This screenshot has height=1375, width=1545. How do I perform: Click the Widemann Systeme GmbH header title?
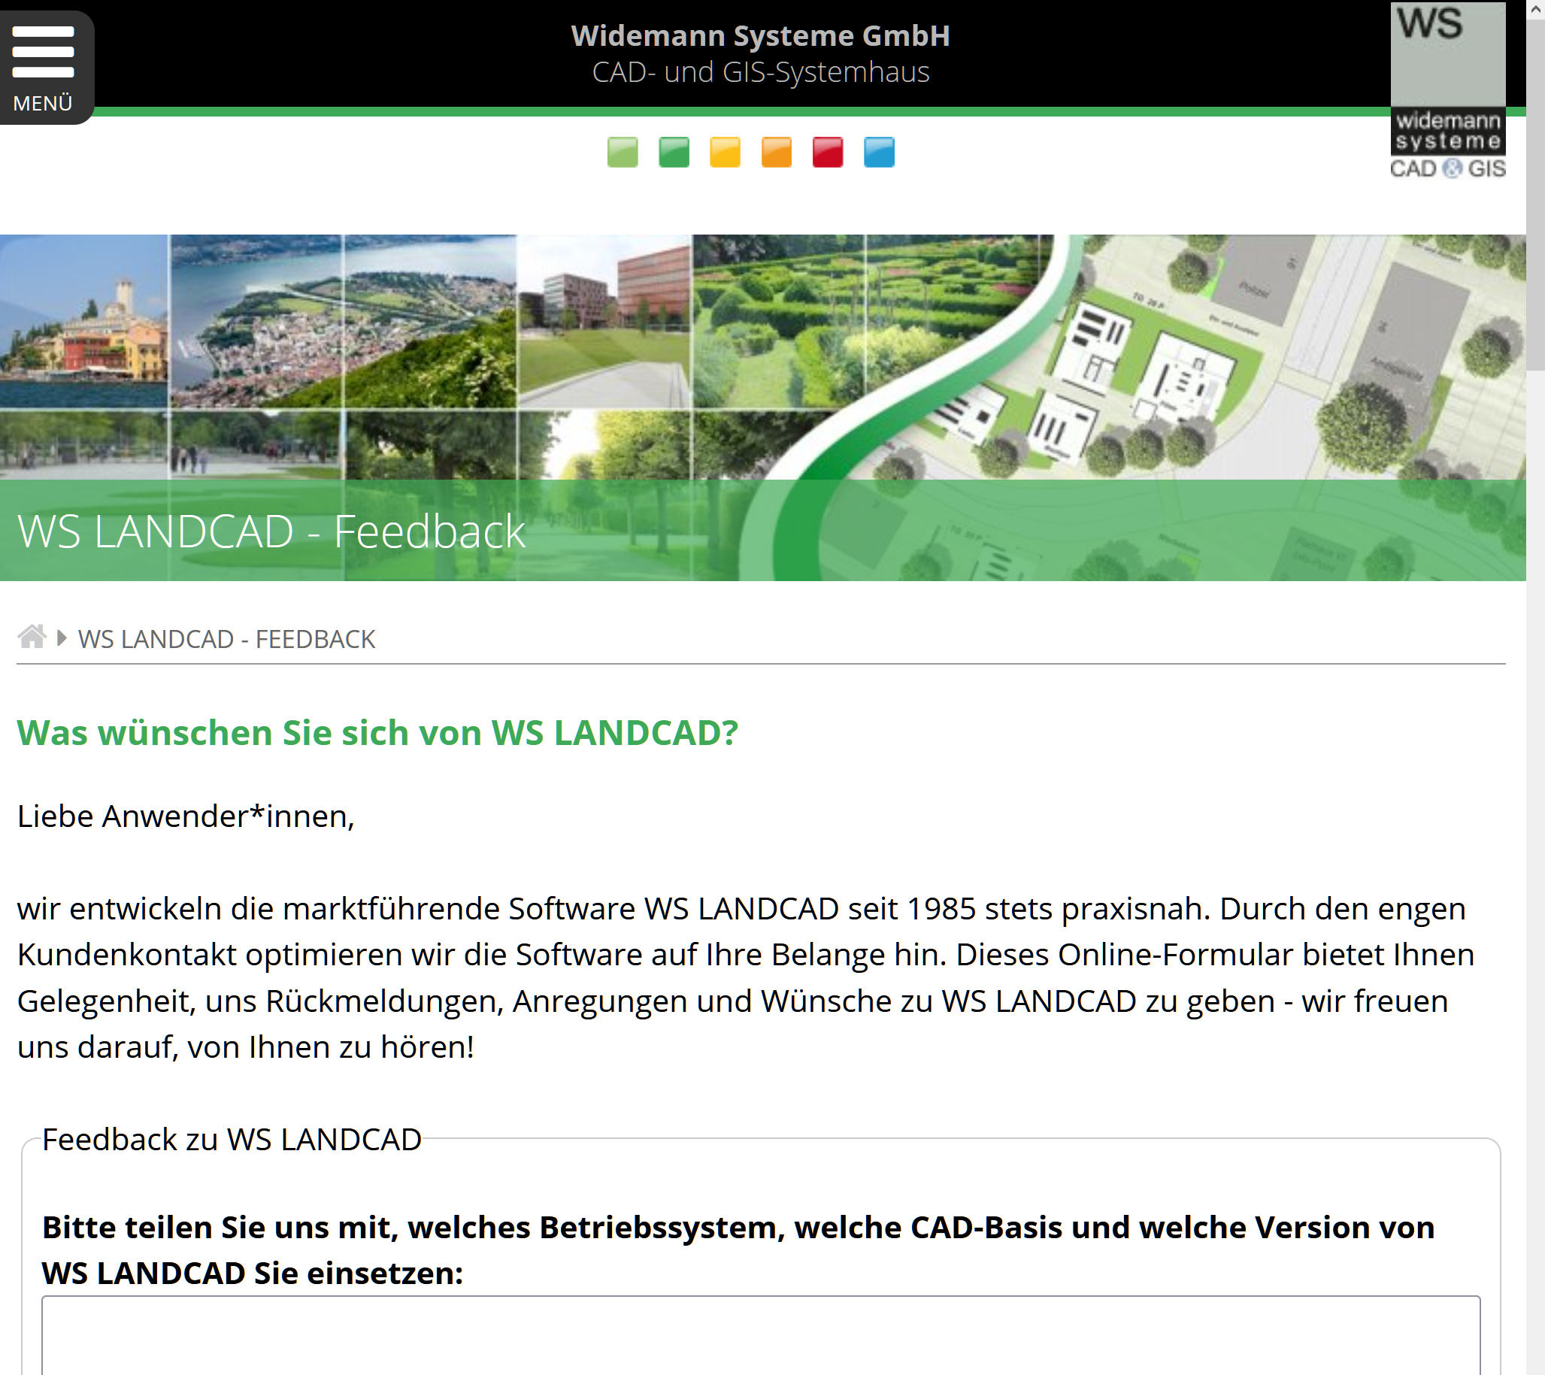point(759,35)
